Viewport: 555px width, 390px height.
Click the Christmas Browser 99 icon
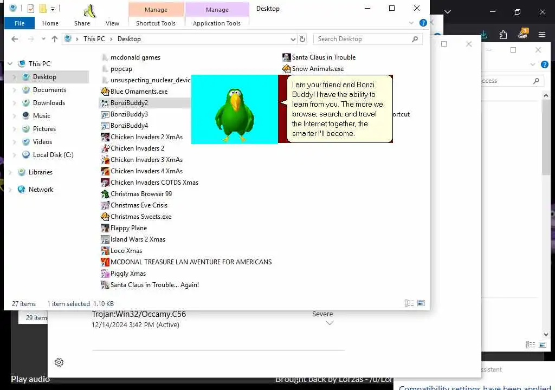click(x=105, y=194)
